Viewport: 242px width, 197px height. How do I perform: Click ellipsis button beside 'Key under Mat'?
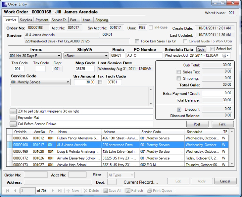(x=13, y=118)
